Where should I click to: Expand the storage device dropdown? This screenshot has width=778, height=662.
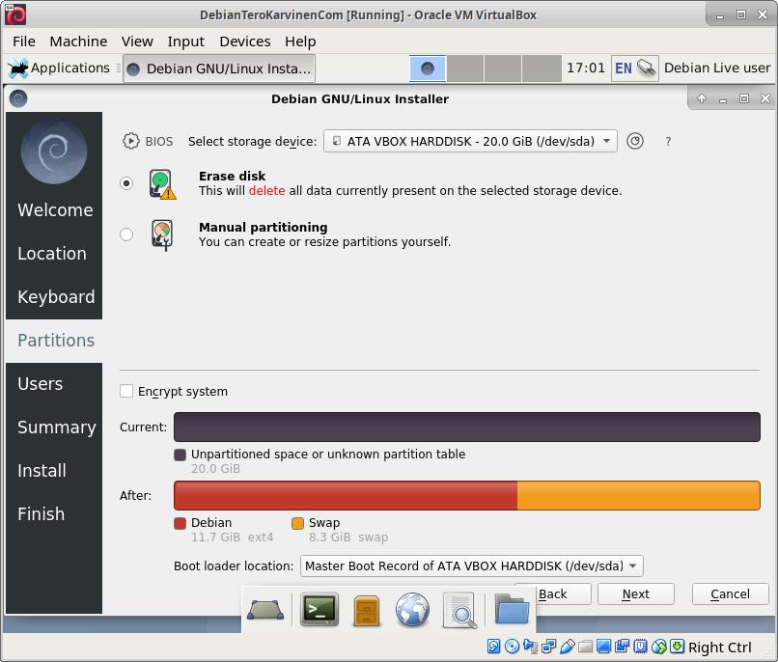(x=470, y=141)
